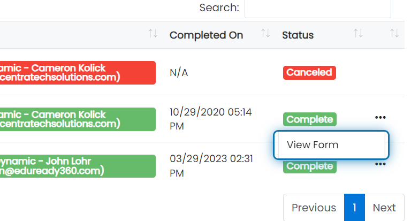This screenshot has width=411, height=221.
Task: Sort by Completed On column arrows
Action: tap(265, 34)
